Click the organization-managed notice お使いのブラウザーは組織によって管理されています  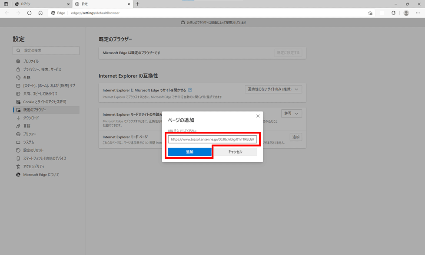(x=213, y=23)
